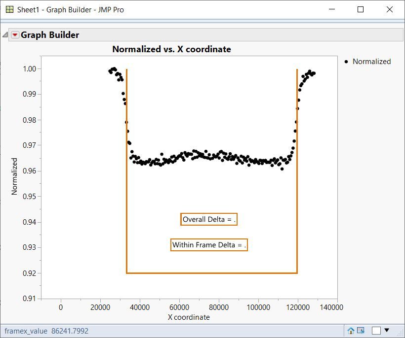
Task: Click the Overall Delta annotation box
Action: pyautogui.click(x=209, y=219)
